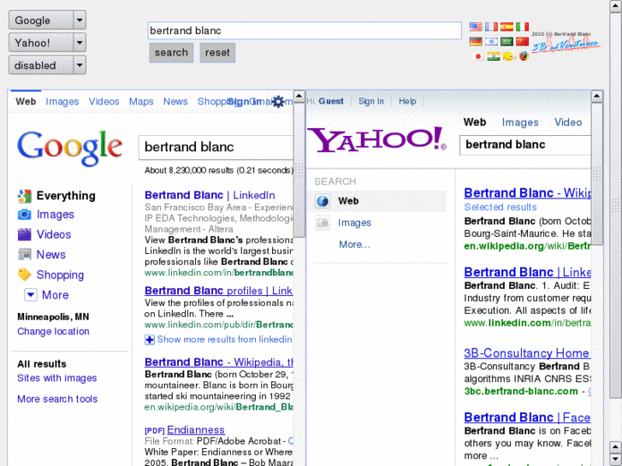622x466 pixels.
Task: Open Help link in Yahoo header
Action: click(407, 102)
